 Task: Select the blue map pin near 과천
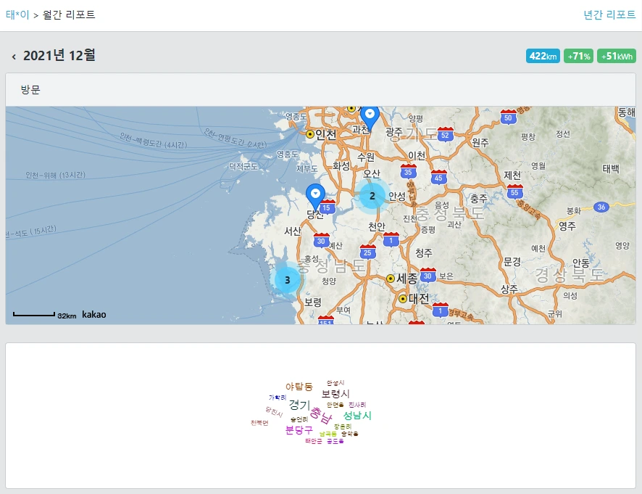pyautogui.click(x=370, y=118)
